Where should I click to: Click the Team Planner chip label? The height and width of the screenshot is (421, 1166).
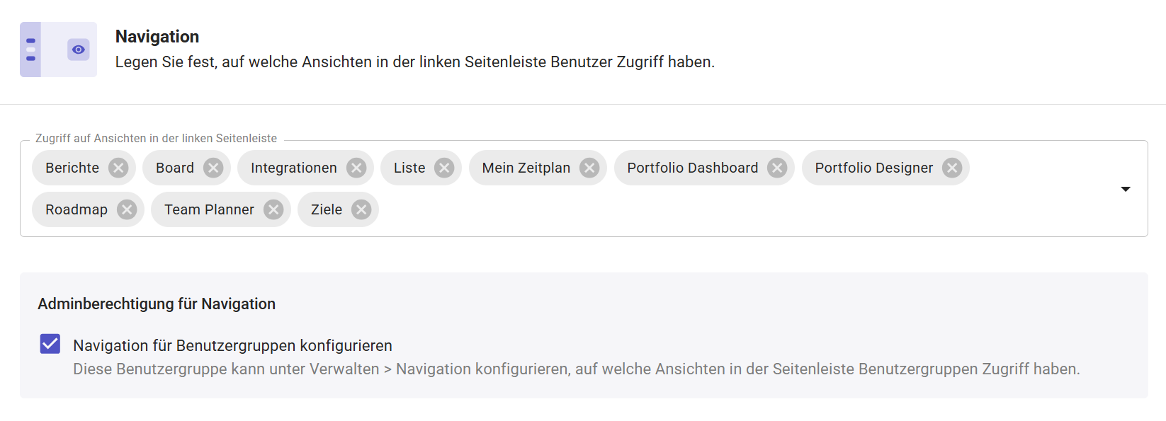(209, 209)
